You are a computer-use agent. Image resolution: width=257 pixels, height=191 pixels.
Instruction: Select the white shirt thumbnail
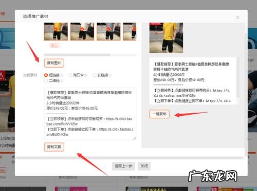point(82,31)
